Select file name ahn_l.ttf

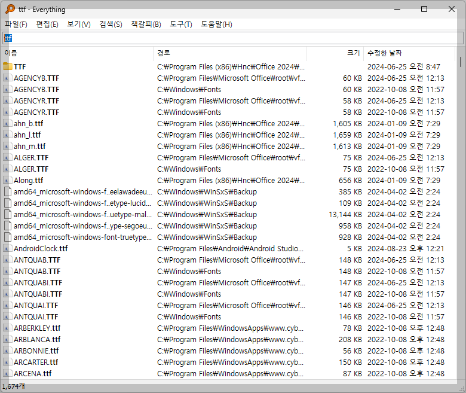[x=27, y=135]
